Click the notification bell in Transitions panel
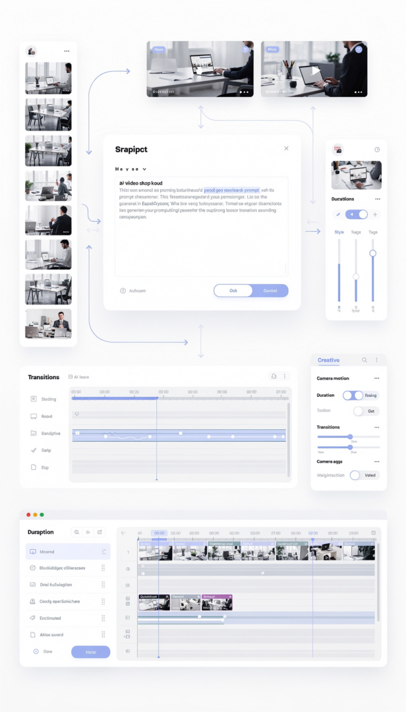This screenshot has height=712, width=406. 274,376
